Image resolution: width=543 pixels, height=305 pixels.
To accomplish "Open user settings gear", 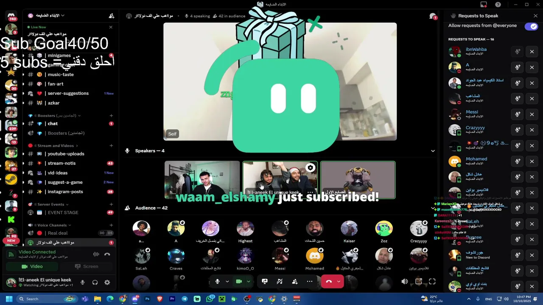I will [107, 283].
